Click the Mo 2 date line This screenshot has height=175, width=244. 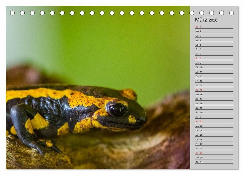(x=213, y=31)
